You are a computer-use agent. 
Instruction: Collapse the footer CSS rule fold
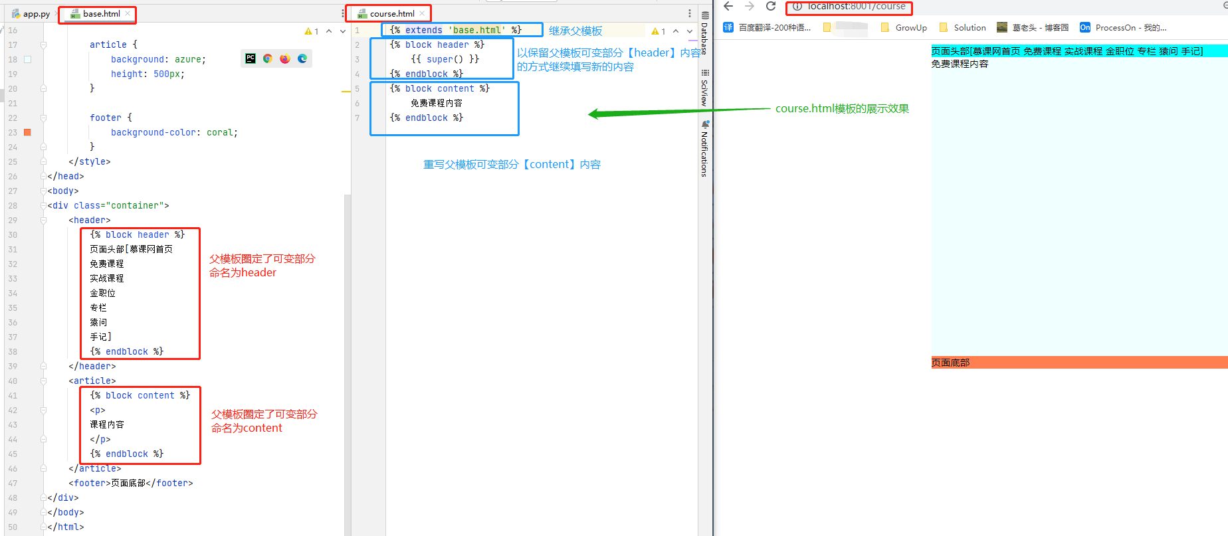pyautogui.click(x=43, y=118)
